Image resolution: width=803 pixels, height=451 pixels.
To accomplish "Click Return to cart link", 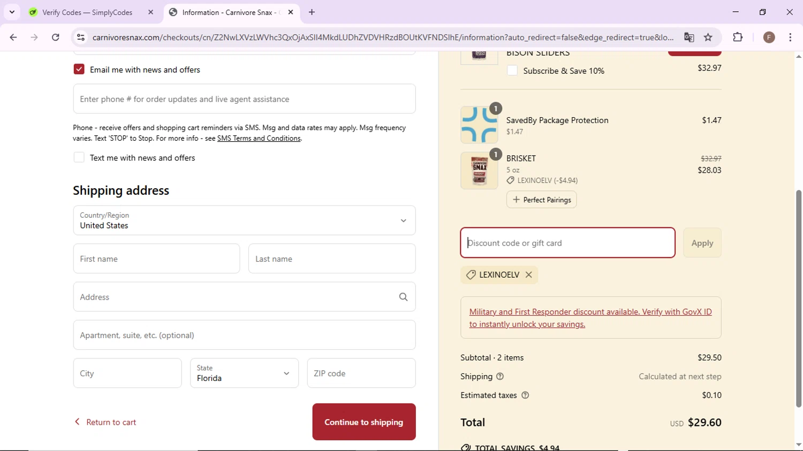I will [x=105, y=422].
